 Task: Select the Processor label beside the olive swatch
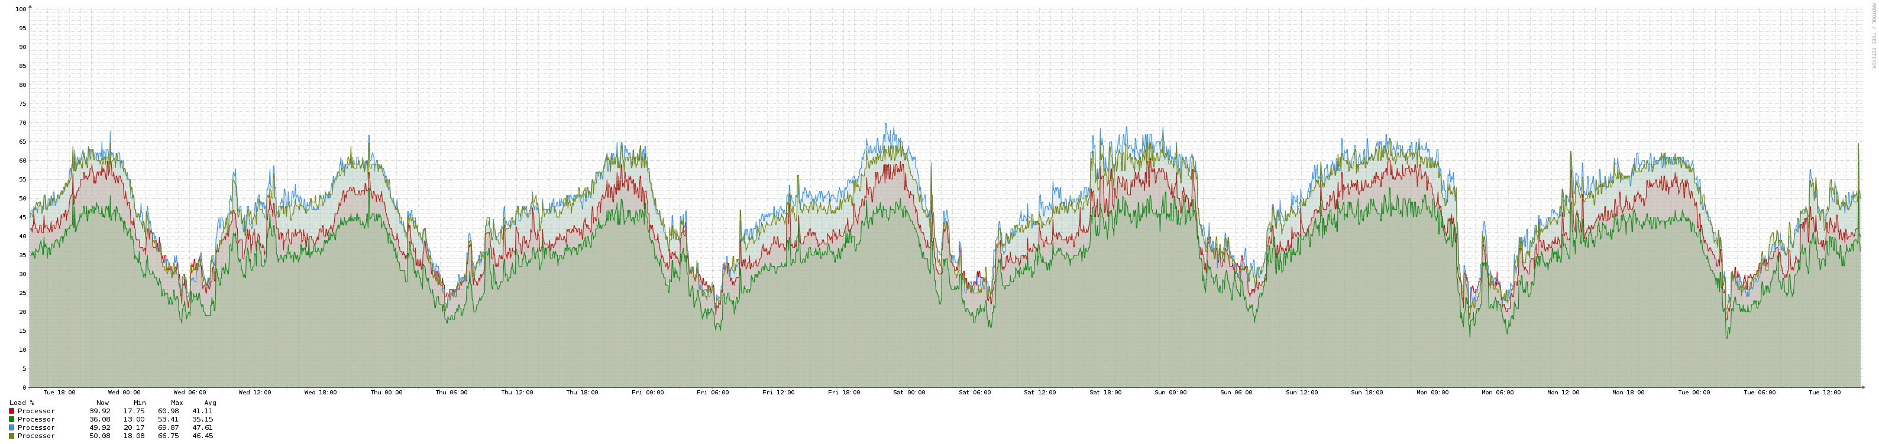click(x=37, y=436)
